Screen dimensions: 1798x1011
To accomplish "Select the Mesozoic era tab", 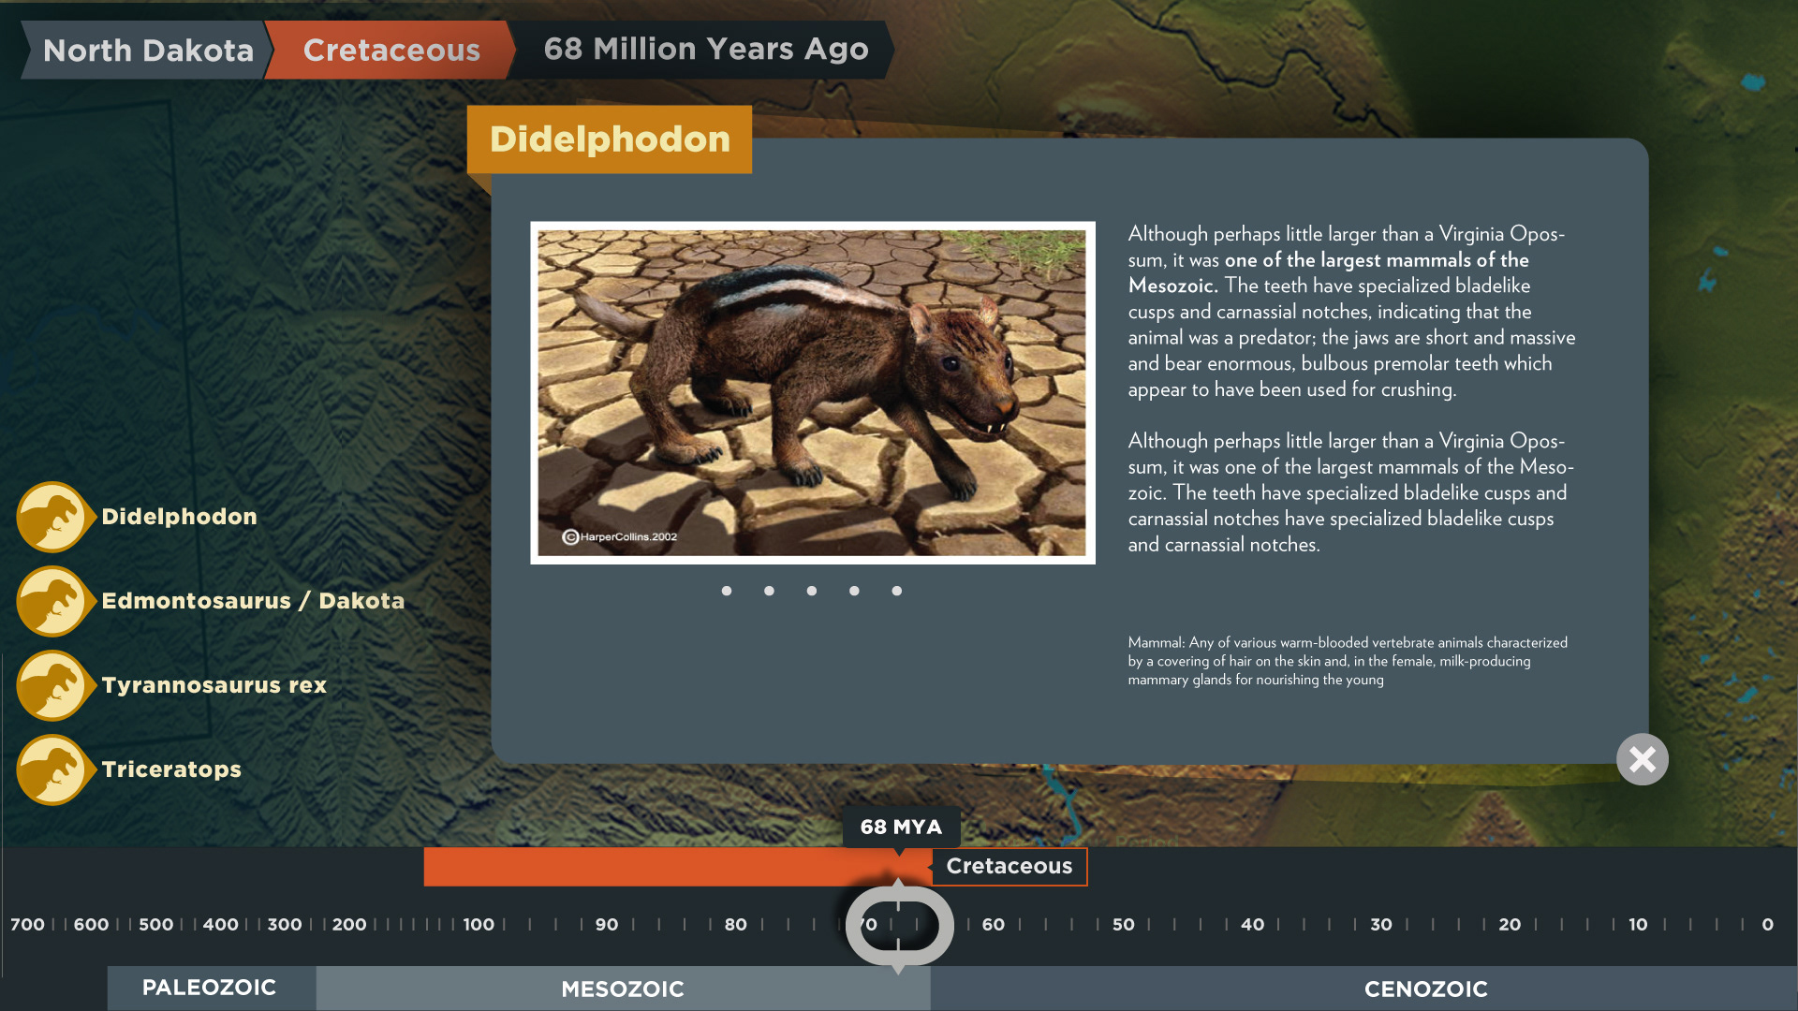I will (623, 989).
